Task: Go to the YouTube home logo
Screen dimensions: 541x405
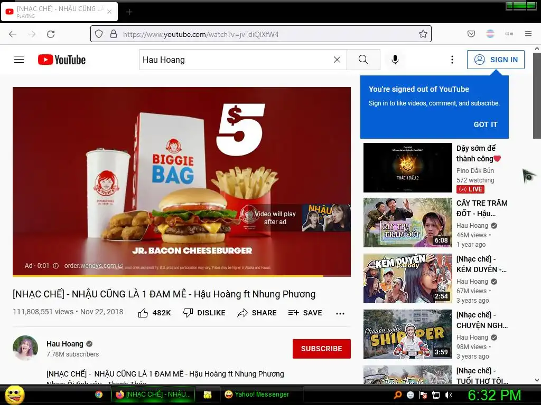Action: [62, 60]
